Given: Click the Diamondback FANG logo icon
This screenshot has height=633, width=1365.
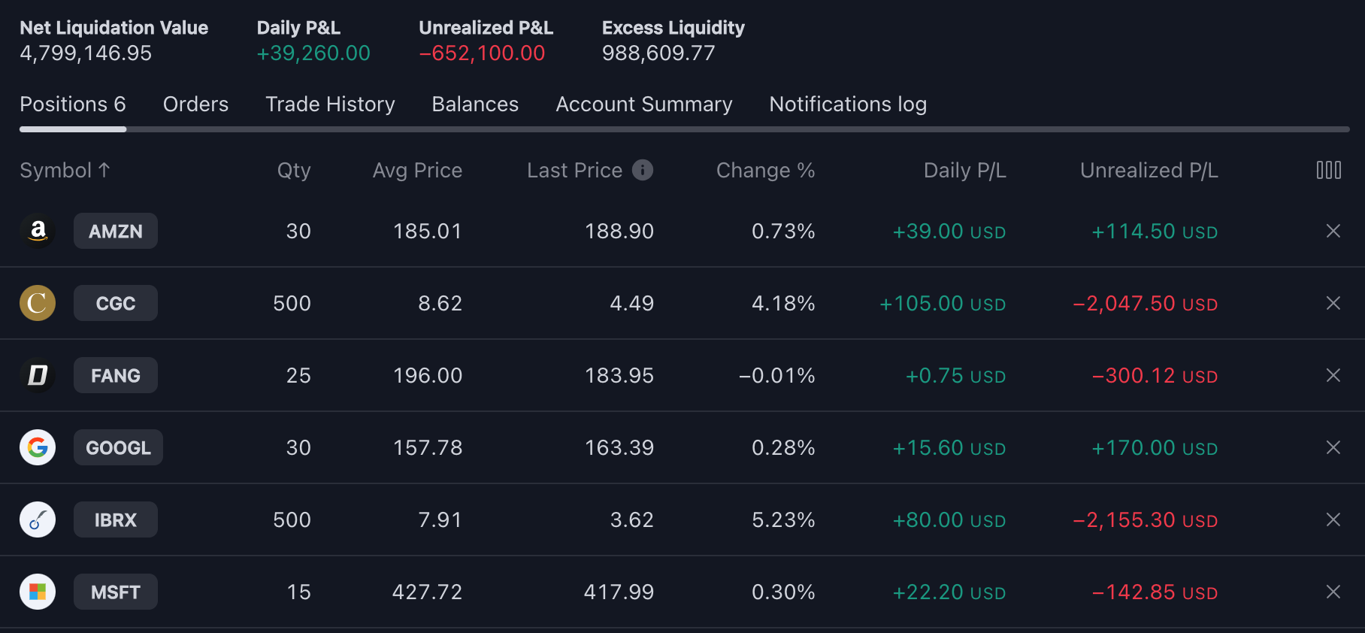Looking at the screenshot, I should [x=38, y=375].
